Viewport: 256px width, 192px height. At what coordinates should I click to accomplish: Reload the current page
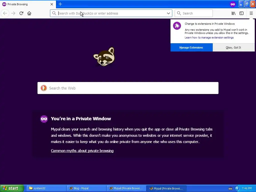click(21, 13)
